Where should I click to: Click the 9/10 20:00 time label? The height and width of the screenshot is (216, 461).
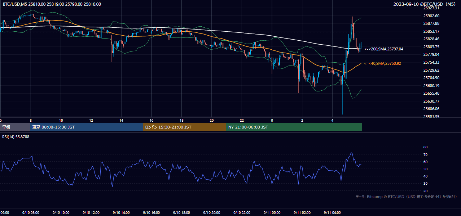pyautogui.click(x=212, y=213)
